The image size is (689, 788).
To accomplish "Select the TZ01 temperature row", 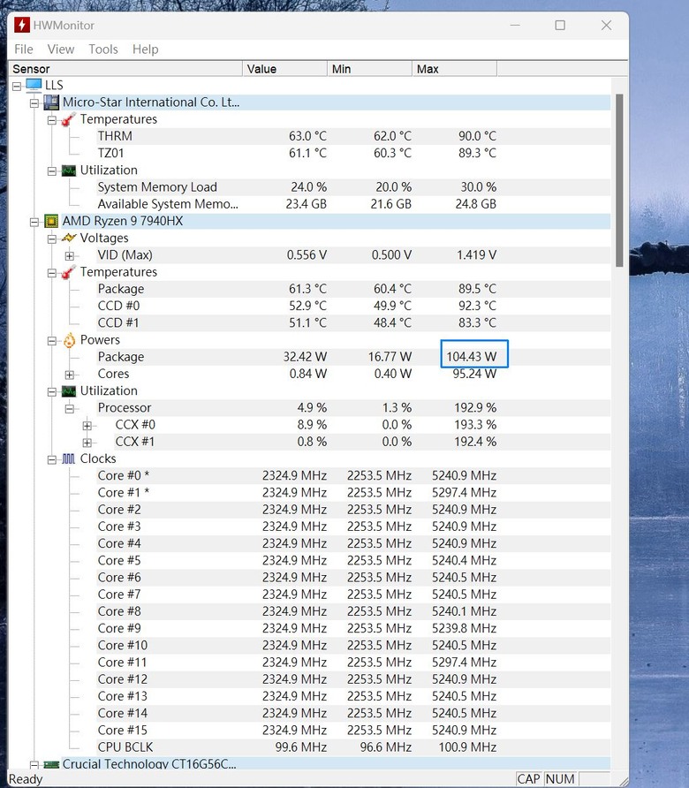I will (353, 154).
